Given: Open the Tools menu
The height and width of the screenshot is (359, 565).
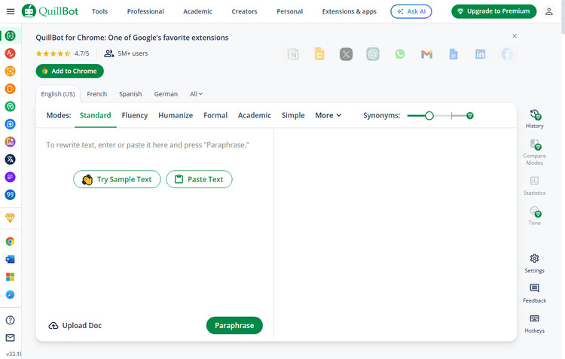Looking at the screenshot, I should point(99,11).
